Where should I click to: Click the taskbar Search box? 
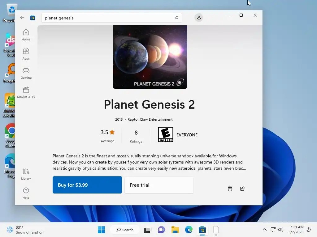point(125,230)
